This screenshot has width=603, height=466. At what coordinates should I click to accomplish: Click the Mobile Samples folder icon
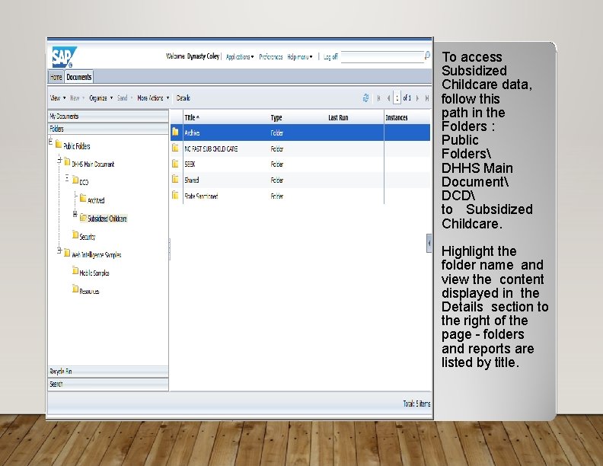(x=75, y=270)
